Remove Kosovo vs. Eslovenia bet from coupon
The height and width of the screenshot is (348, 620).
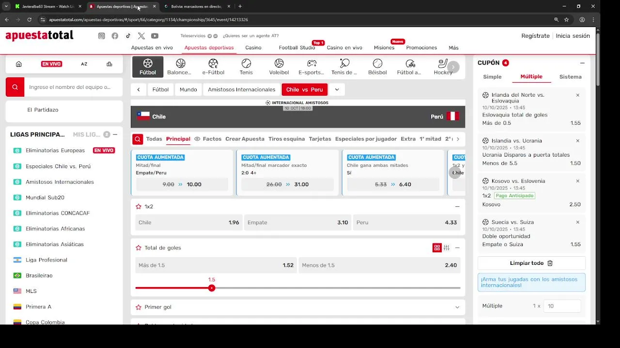577,181
